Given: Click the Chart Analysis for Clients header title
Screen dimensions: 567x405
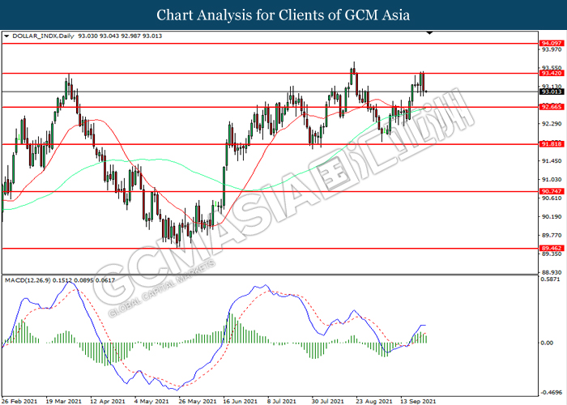Looking at the screenshot, I should point(283,15).
